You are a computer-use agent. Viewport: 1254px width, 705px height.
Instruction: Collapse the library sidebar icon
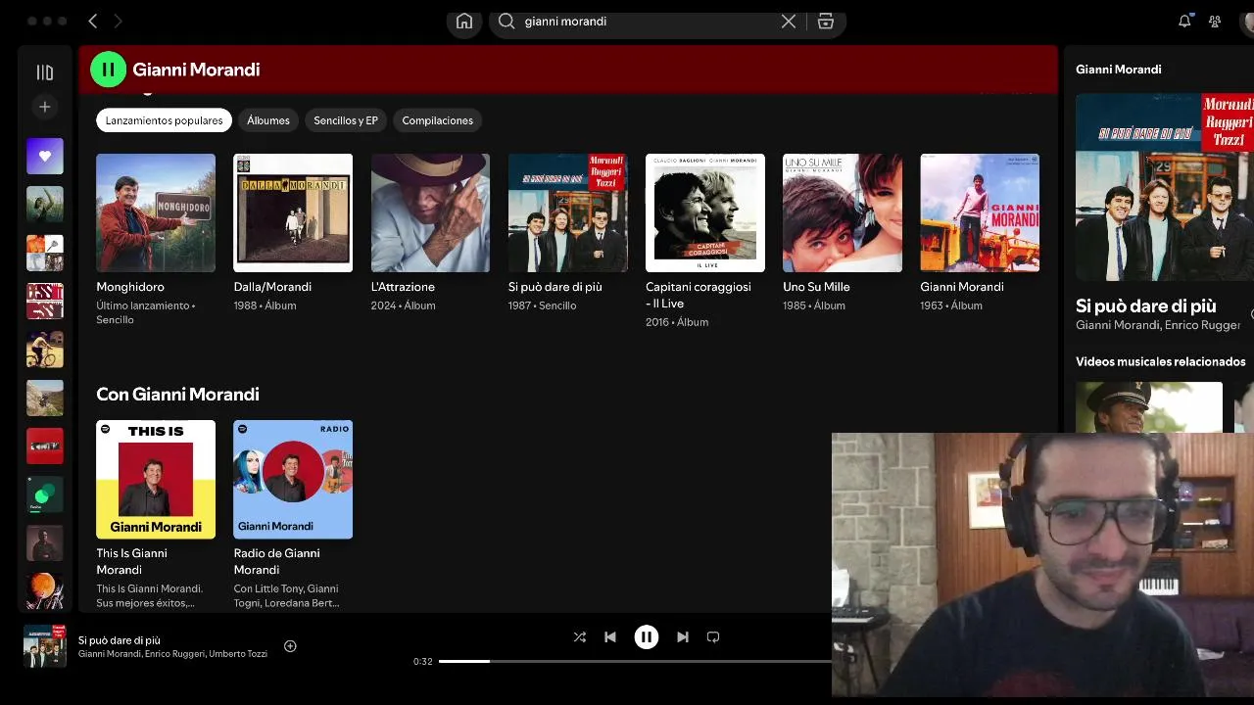44,71
